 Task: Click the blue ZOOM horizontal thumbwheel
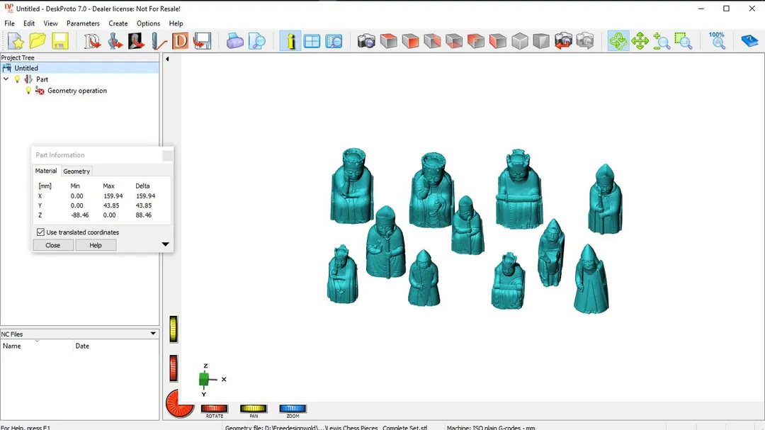pos(293,409)
